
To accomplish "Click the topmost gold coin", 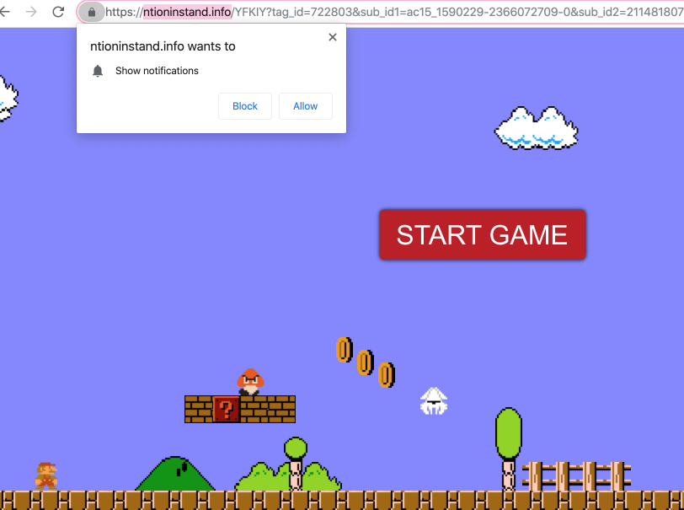I will click(344, 349).
